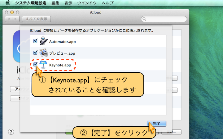Select the プレビュー.app row text
Screen dimensions: 223x139
(x=62, y=53)
